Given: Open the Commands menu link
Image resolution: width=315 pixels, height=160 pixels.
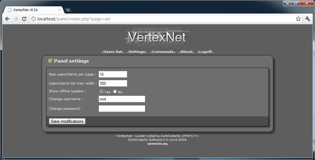Looking at the screenshot, I should (163, 52).
